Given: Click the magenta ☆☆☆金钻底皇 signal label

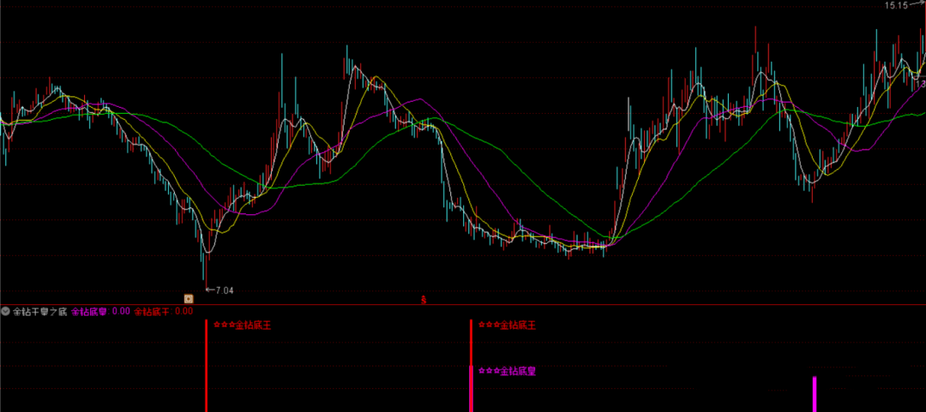Looking at the screenshot, I should tap(506, 372).
